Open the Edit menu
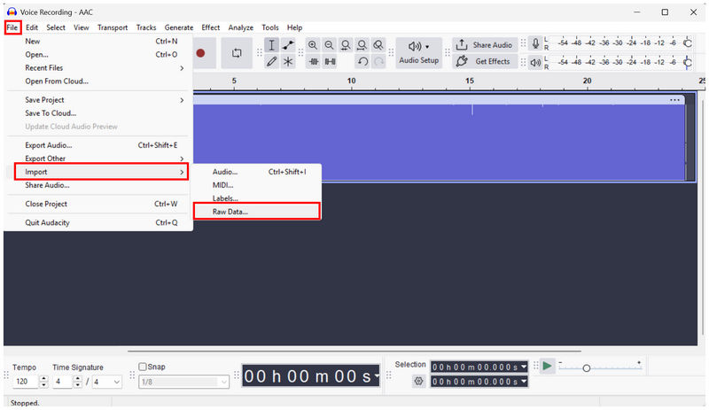The height and width of the screenshot is (410, 709). pyautogui.click(x=32, y=27)
